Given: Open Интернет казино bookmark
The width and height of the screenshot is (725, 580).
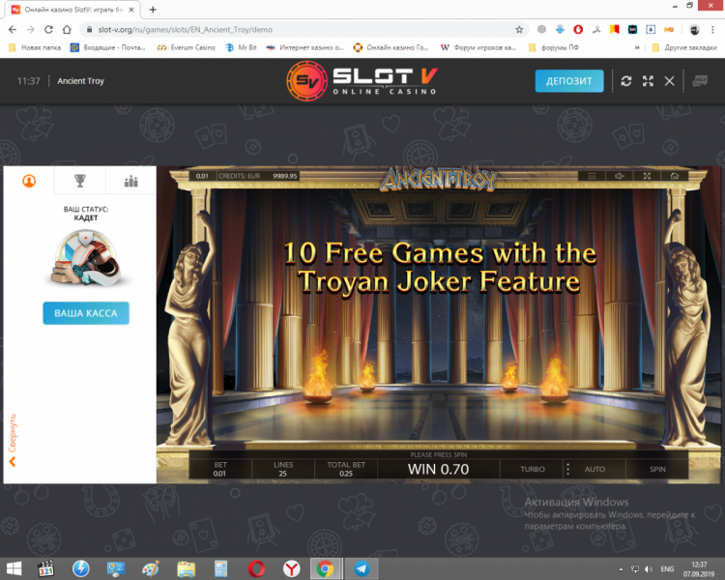Looking at the screenshot, I should [305, 47].
